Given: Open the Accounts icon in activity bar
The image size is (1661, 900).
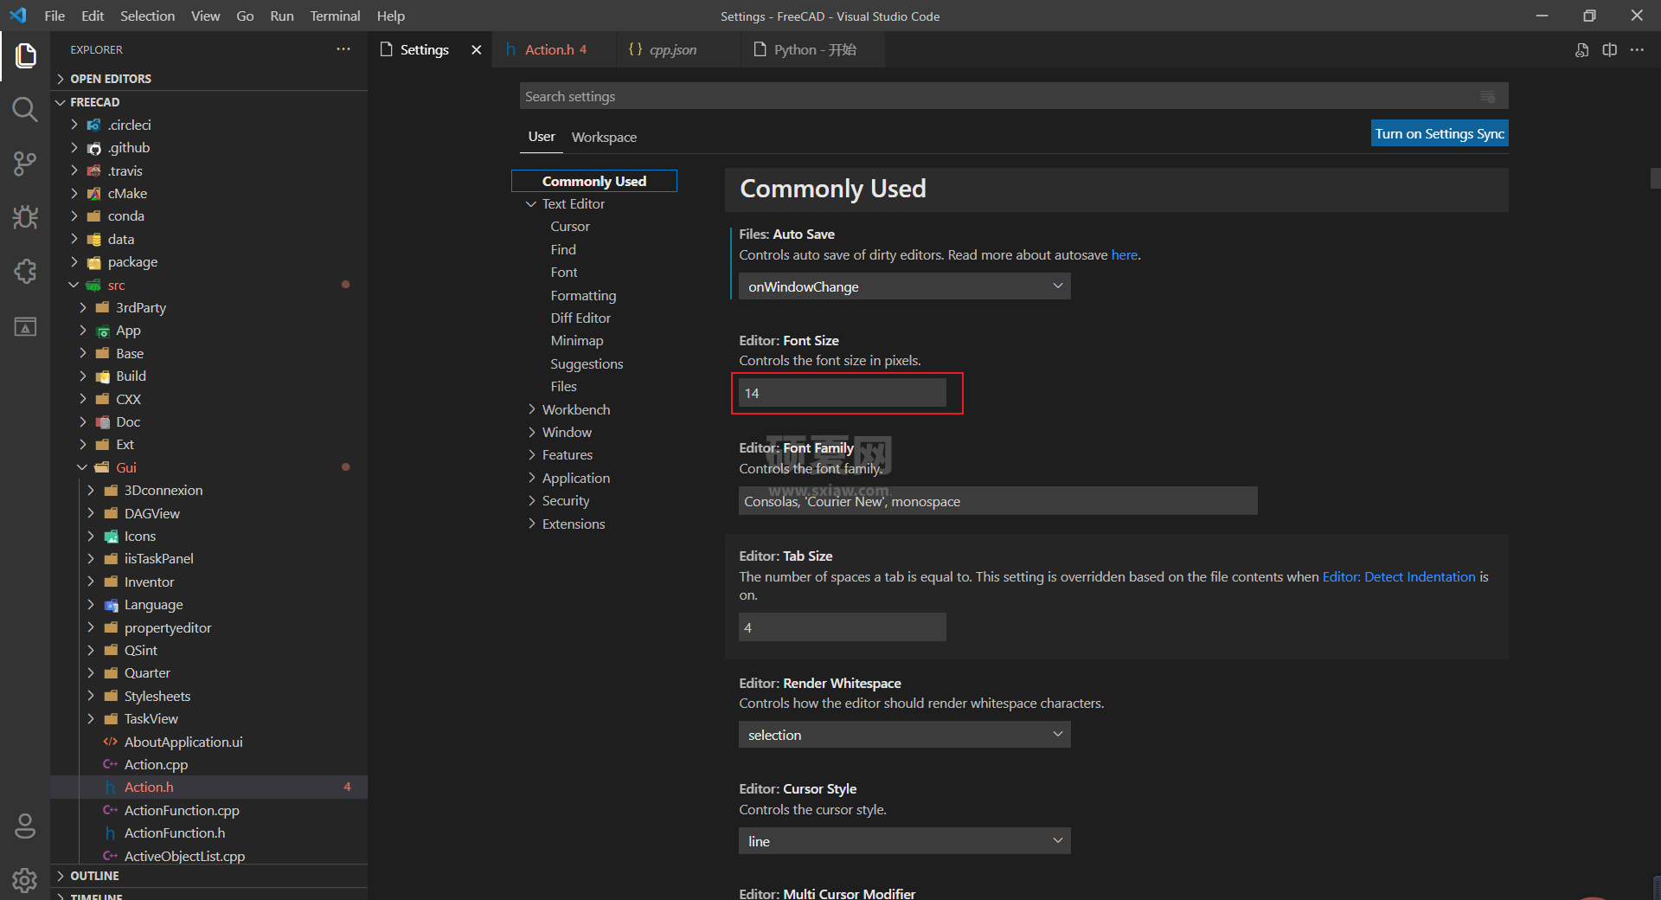Looking at the screenshot, I should click(x=25, y=826).
